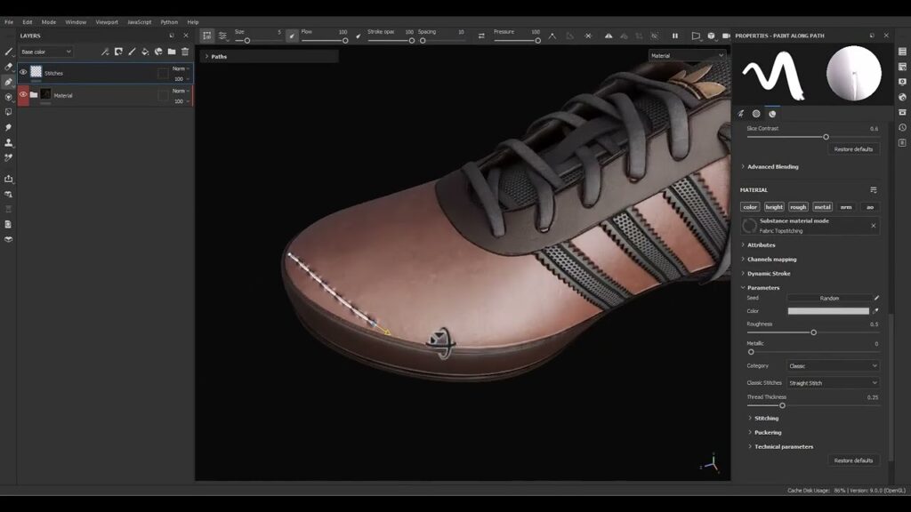Viewport: 911px width, 512px height.
Task: Pause the engine computation
Action: [x=675, y=36]
